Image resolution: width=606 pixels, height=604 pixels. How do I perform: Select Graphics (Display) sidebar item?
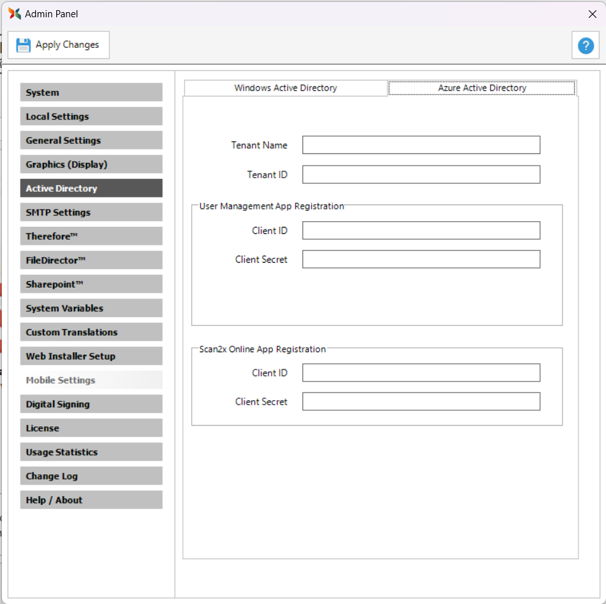(91, 164)
